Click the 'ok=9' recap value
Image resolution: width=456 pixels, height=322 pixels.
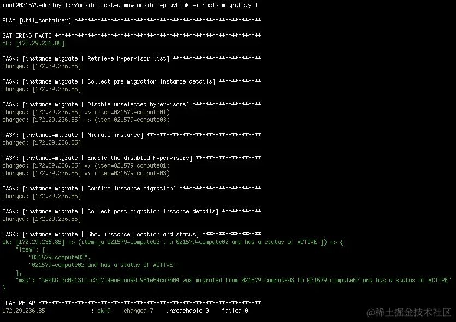pos(104,311)
